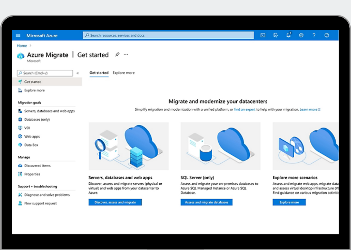Screen dimensions: 351x250
Task: Click the Explore more scenarios illustration
Action: point(305,146)
